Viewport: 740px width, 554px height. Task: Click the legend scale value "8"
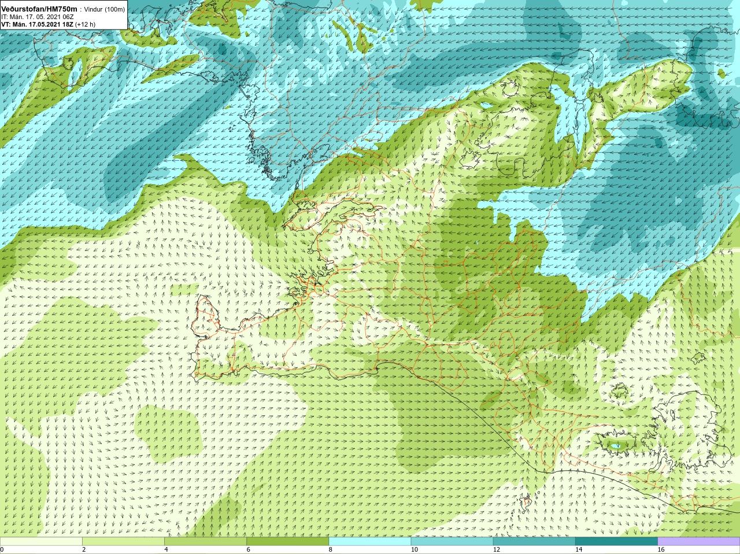(331, 549)
